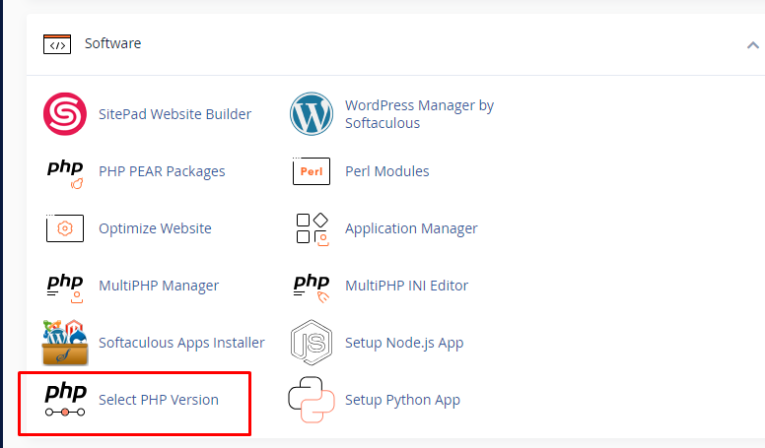765x448 pixels.
Task: Open the Optimize Website link
Action: tap(155, 228)
